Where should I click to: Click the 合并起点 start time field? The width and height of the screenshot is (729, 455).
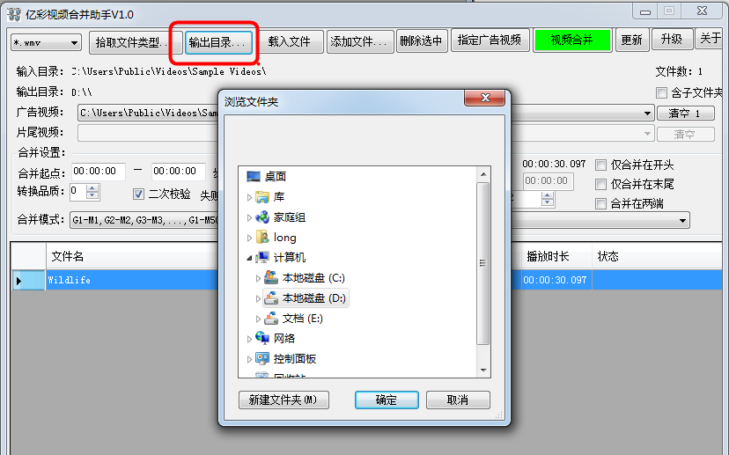(99, 172)
